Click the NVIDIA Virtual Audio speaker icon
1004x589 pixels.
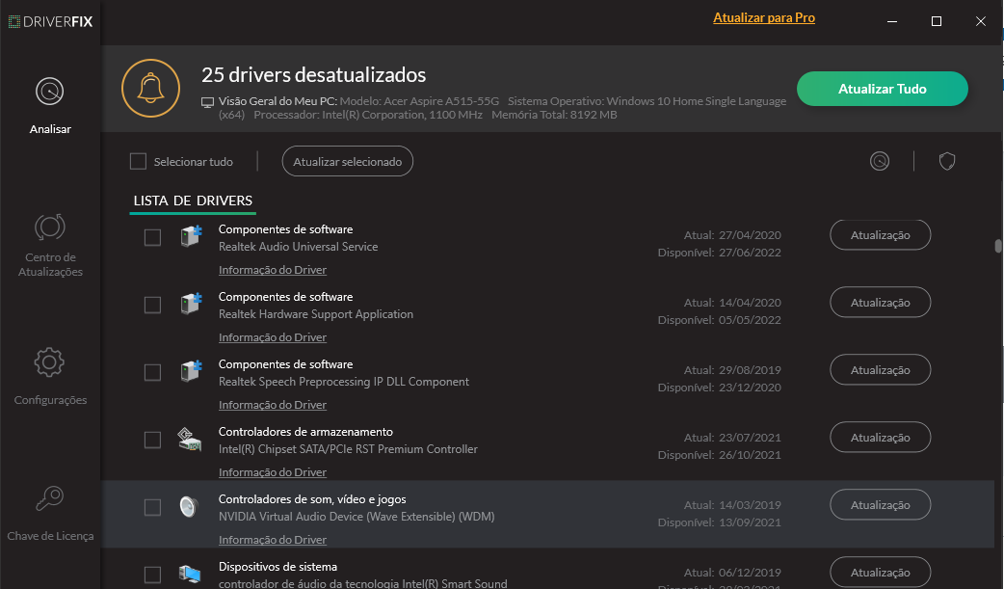(189, 506)
